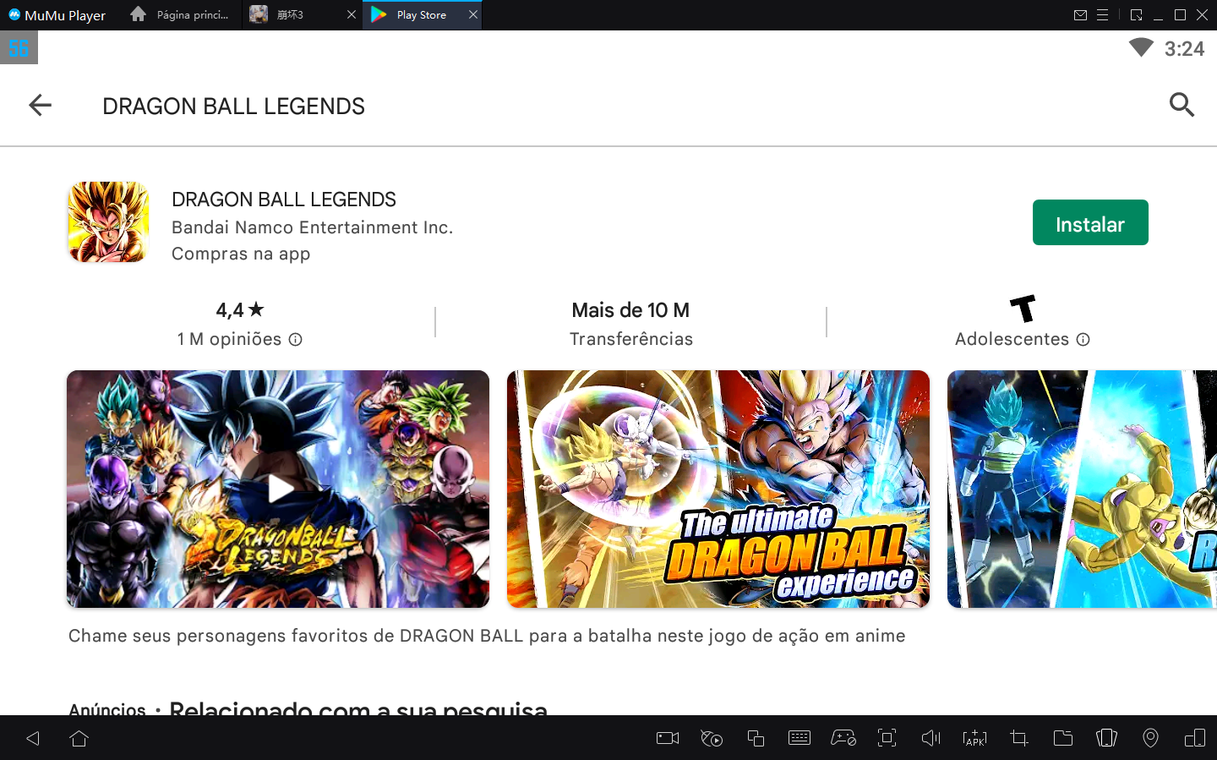The width and height of the screenshot is (1217, 760).
Task: Click the APK install icon
Action: point(974,737)
